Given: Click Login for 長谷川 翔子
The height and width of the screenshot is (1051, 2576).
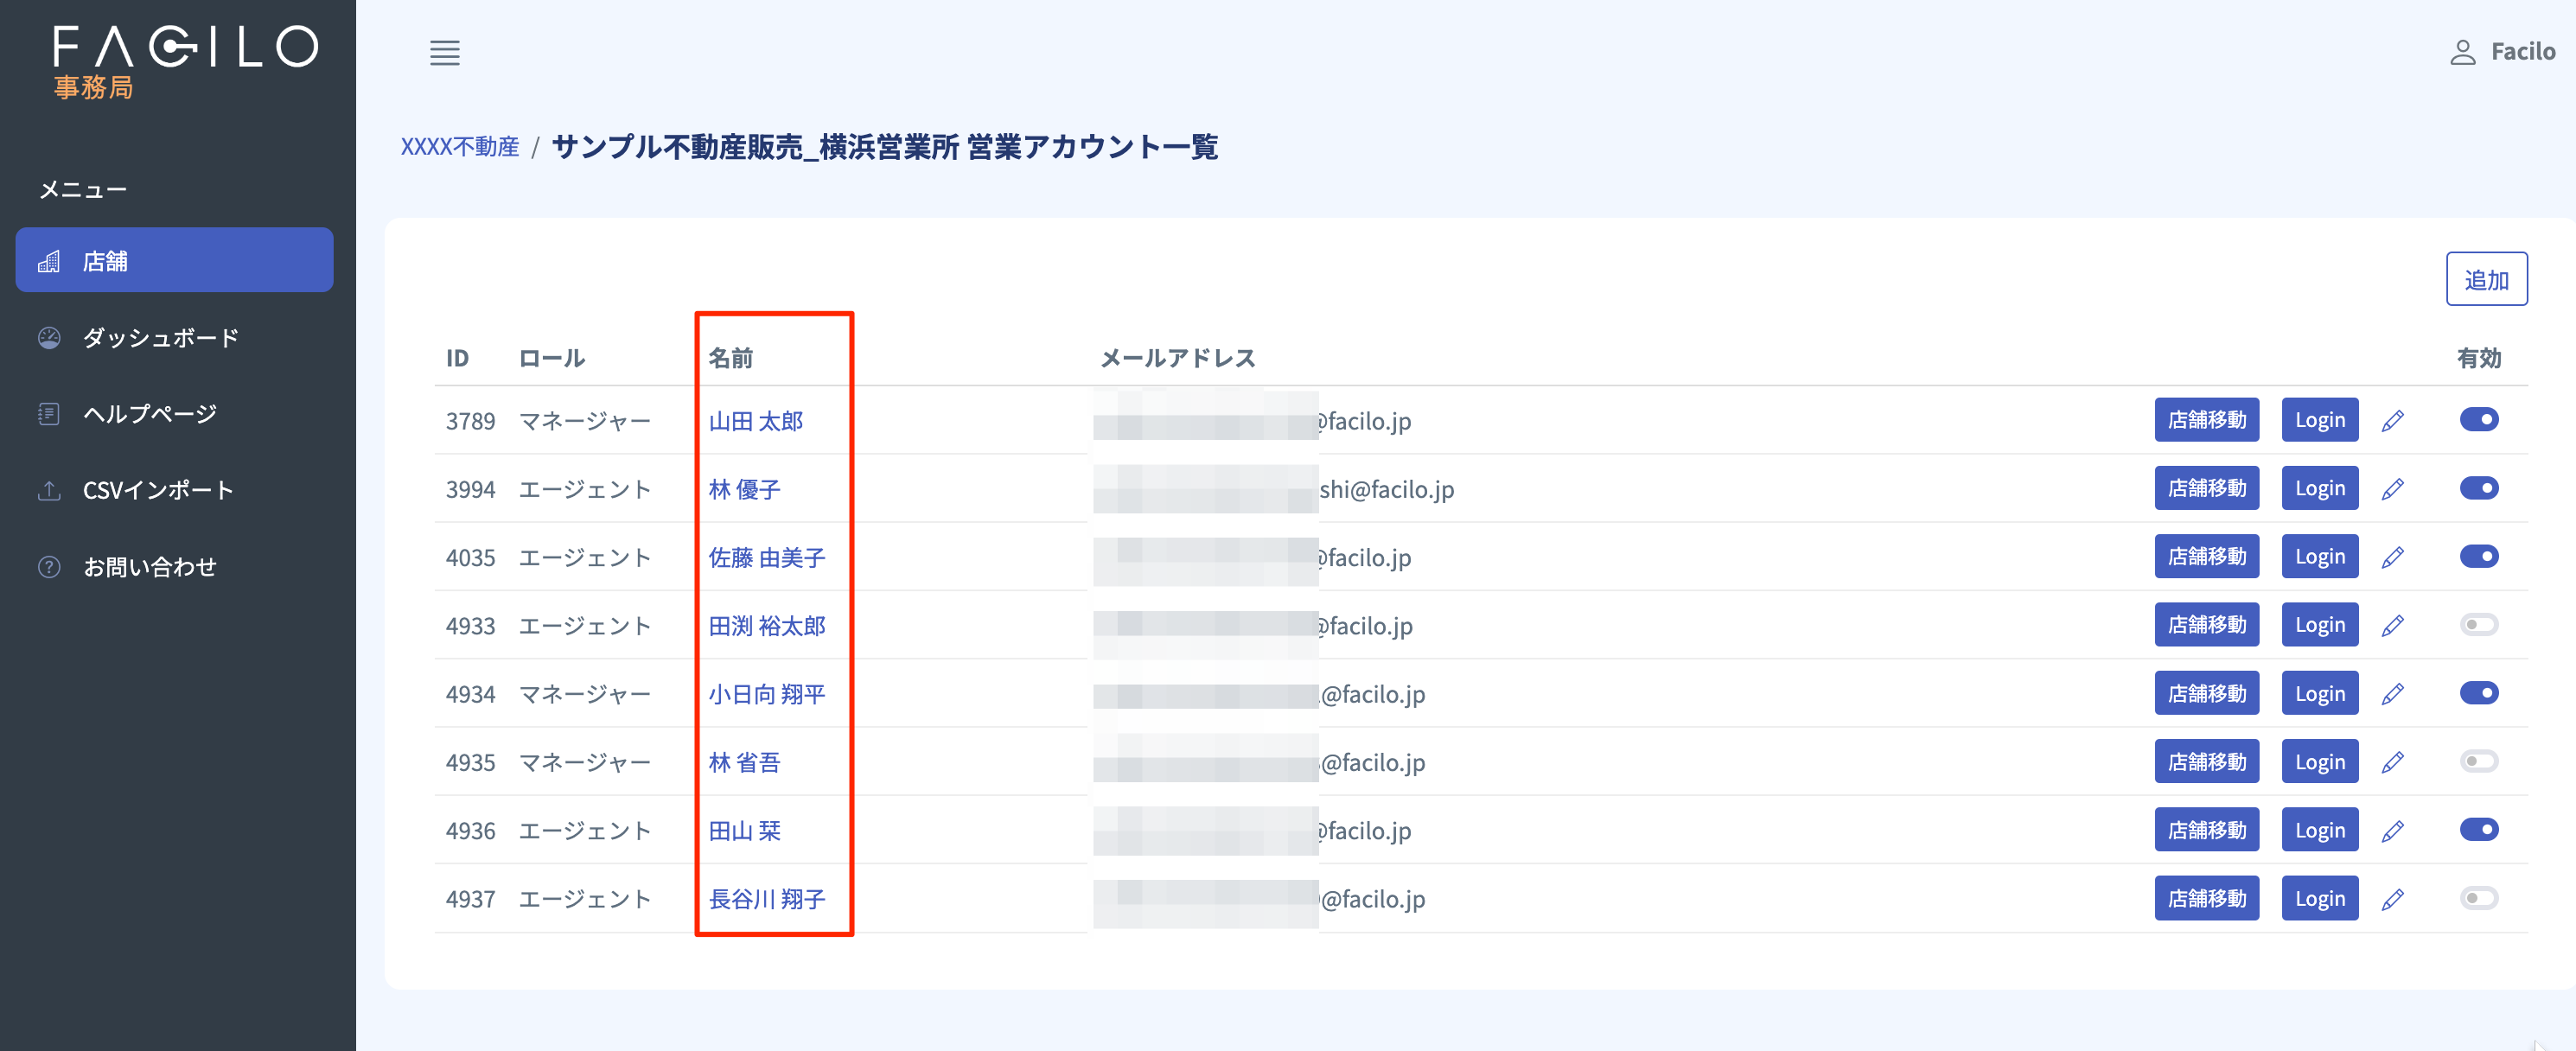Looking at the screenshot, I should pyautogui.click(x=2320, y=898).
